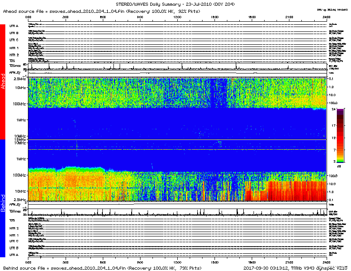Screen dimensions: 351x271
Task: Click the dB unit label under color bar
Action: [339, 165]
